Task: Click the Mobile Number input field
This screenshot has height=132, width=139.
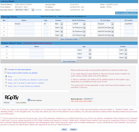Action: pyautogui.click(x=89, y=99)
